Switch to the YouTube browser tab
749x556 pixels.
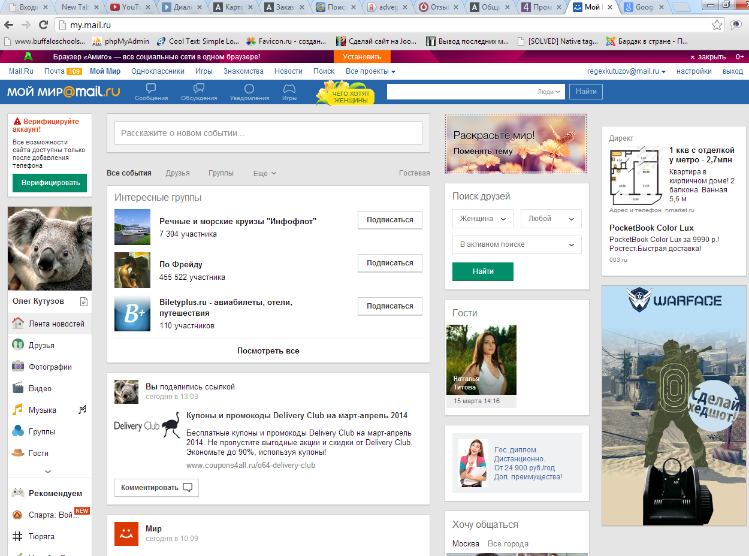click(130, 7)
